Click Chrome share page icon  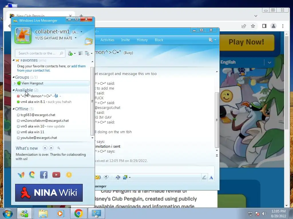(244, 26)
